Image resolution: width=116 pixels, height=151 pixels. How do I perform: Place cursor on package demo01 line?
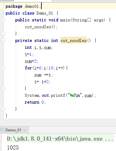[x=23, y=6]
